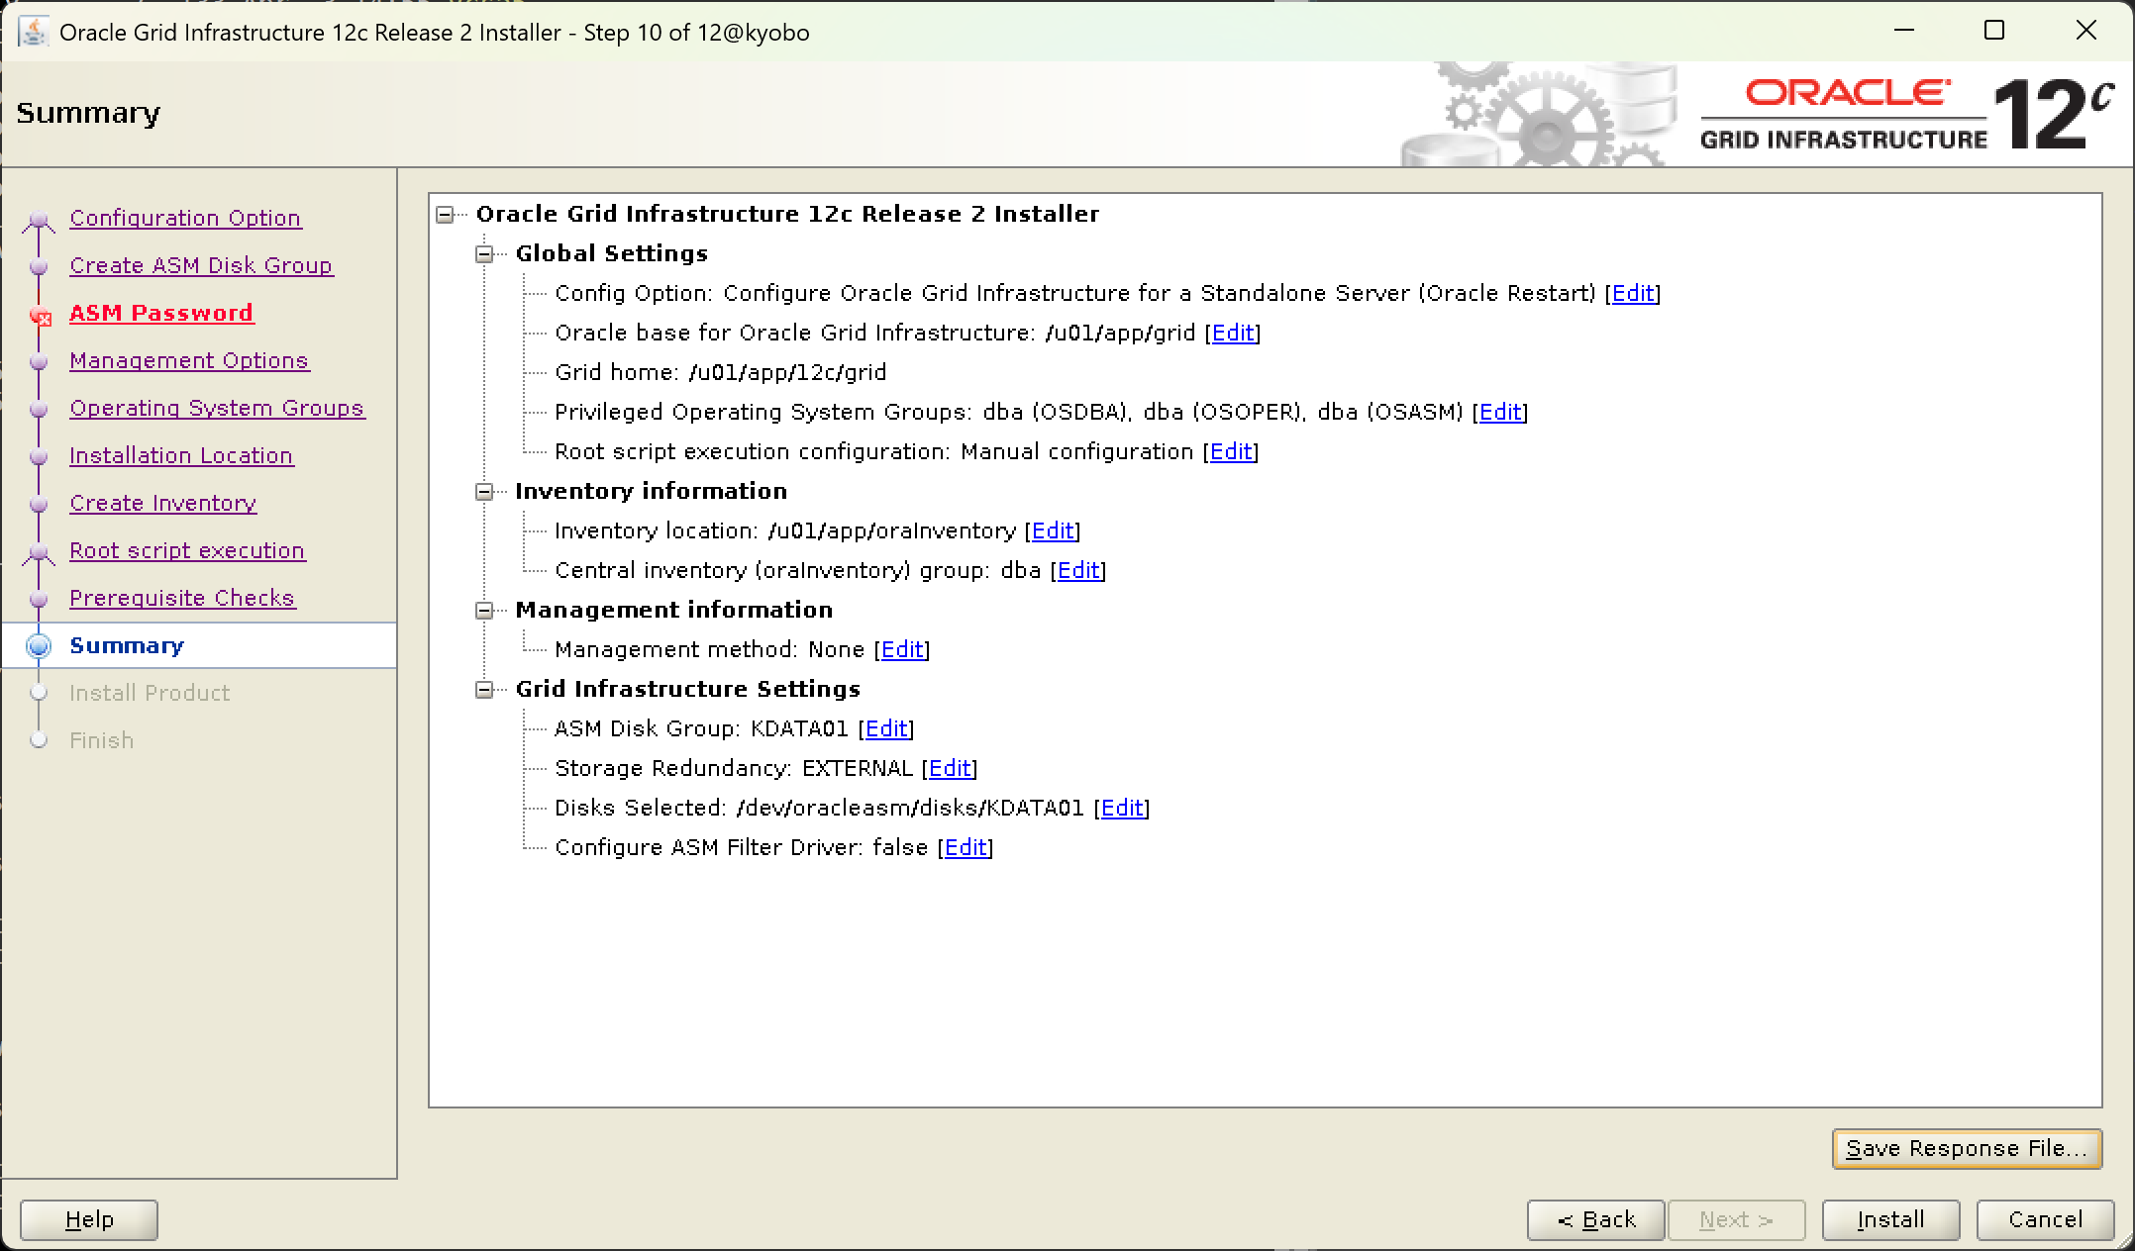Collapse the Inventory information section
Viewport: 2135px width, 1251px height.
tap(484, 492)
